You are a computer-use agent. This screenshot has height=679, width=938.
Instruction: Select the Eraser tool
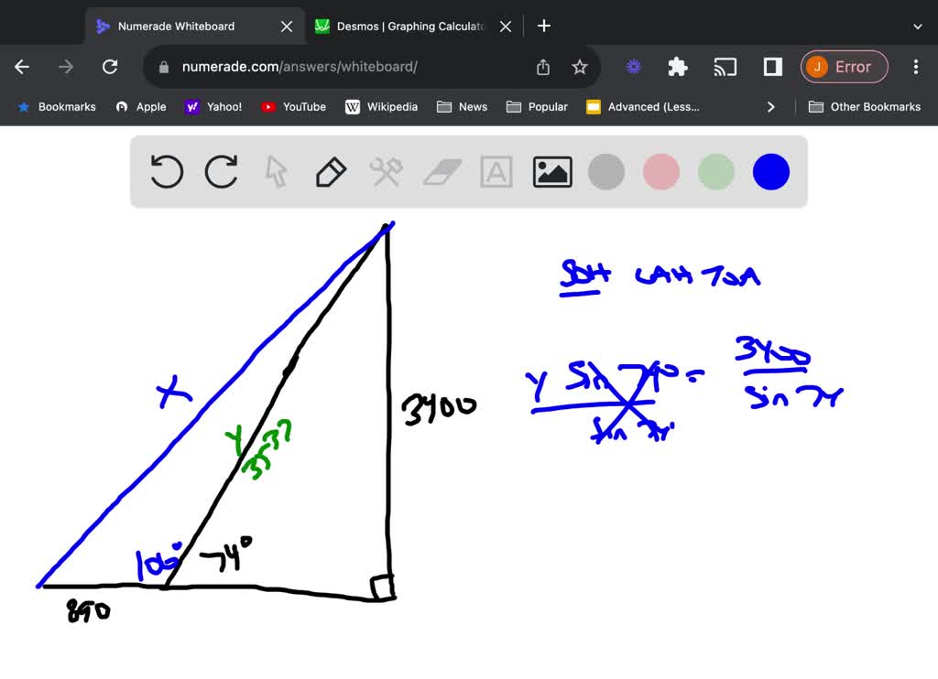[441, 171]
